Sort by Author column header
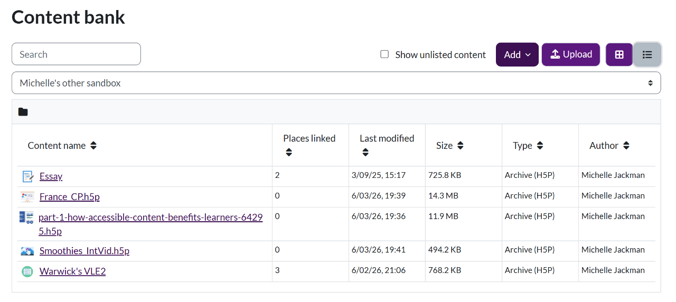 click(626, 146)
